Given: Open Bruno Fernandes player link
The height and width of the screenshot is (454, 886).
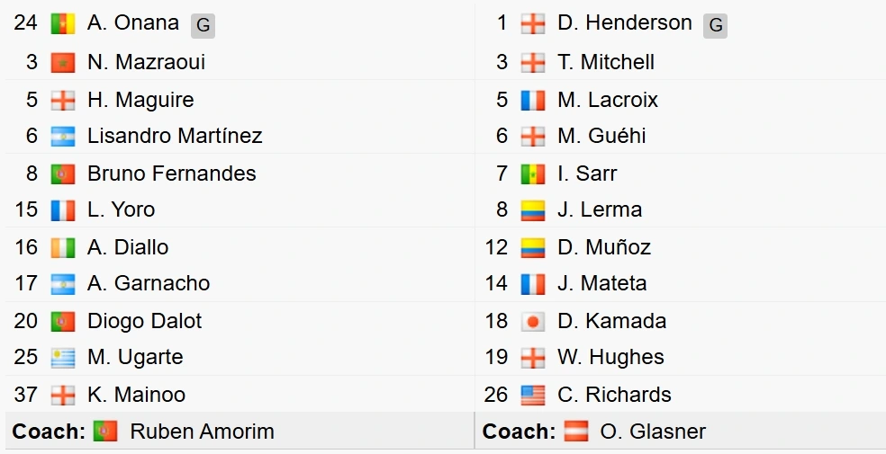Looking at the screenshot, I should [172, 174].
